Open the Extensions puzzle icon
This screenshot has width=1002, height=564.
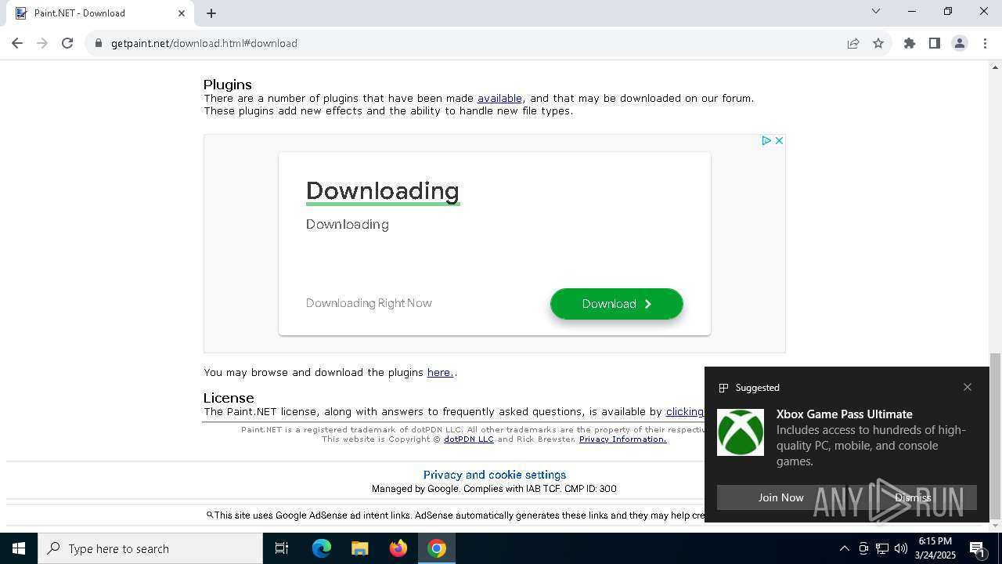click(x=910, y=43)
